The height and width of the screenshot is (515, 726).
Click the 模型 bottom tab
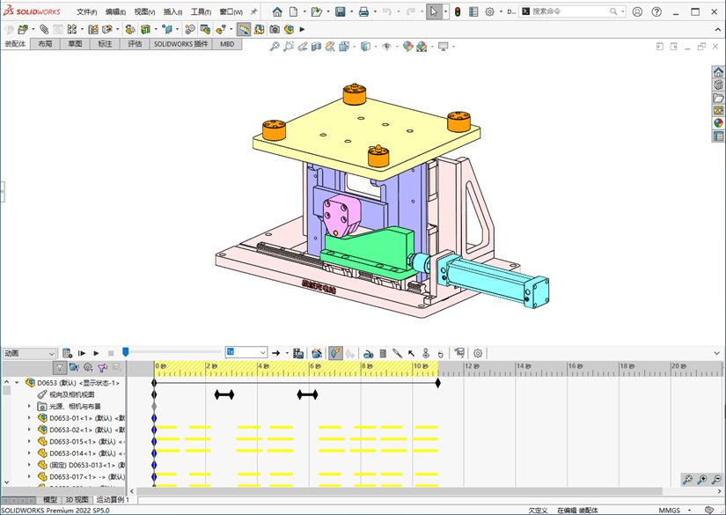[x=50, y=499]
